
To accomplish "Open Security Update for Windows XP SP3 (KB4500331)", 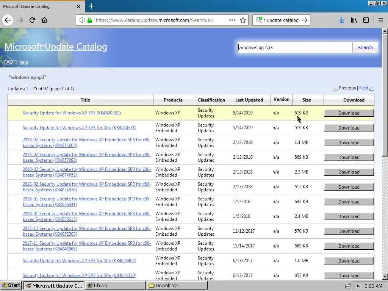I will pos(72,113).
